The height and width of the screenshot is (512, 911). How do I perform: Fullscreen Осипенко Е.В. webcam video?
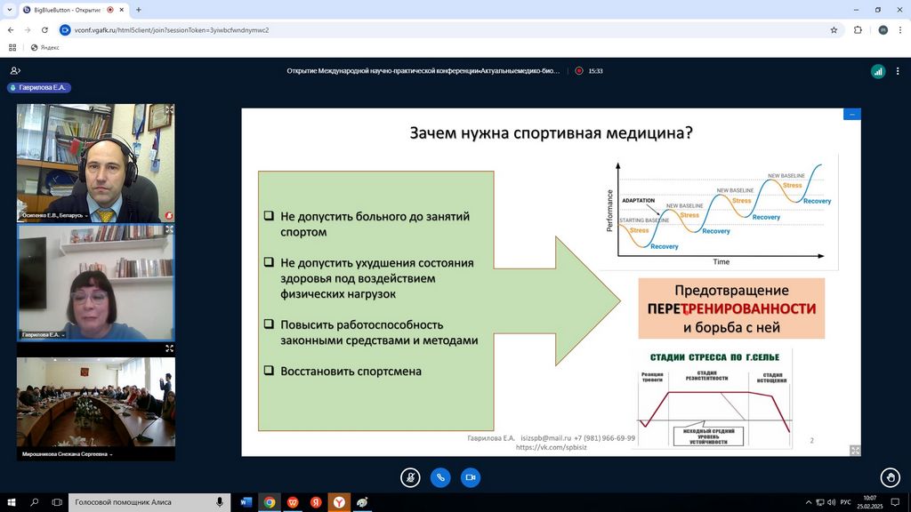tap(169, 109)
